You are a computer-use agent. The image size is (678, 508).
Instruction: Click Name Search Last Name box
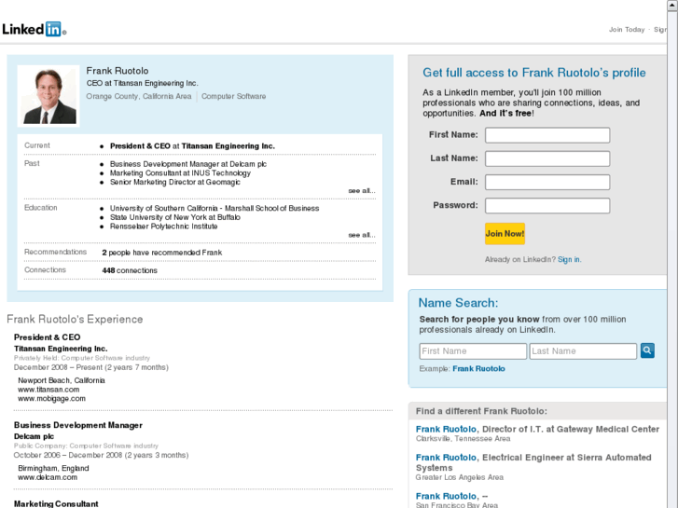coord(583,351)
